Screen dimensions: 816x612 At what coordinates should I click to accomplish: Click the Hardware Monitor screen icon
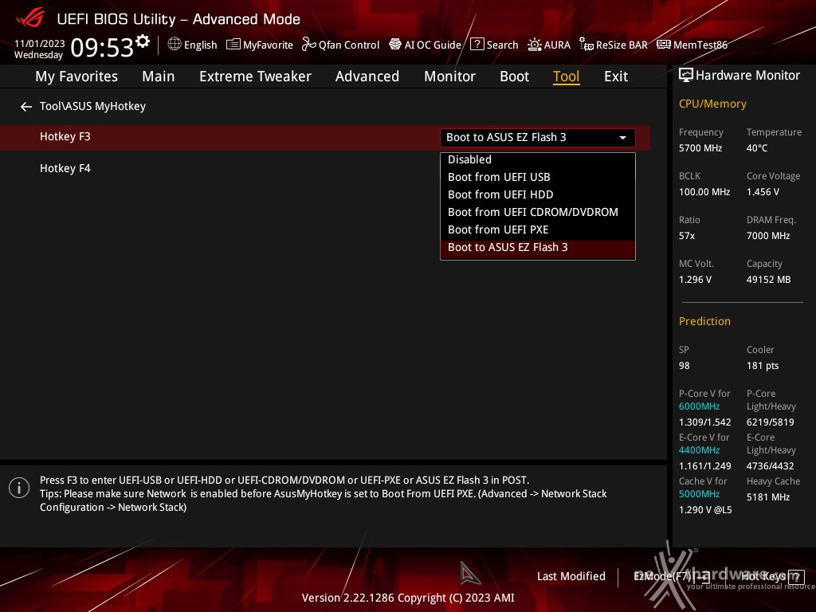tap(686, 75)
